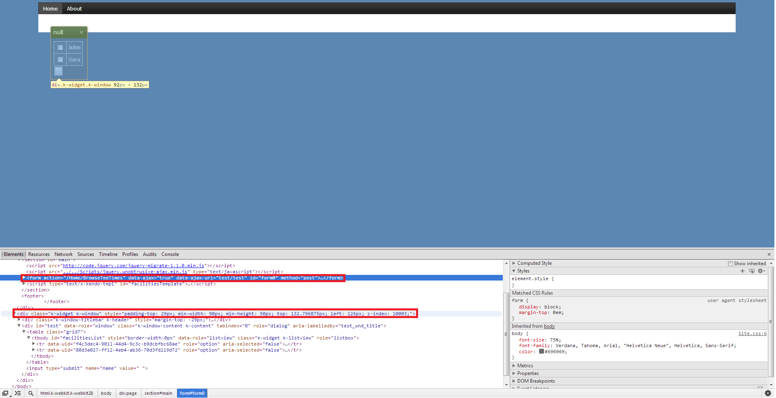
Task: Click the null window title text
Action: (58, 32)
